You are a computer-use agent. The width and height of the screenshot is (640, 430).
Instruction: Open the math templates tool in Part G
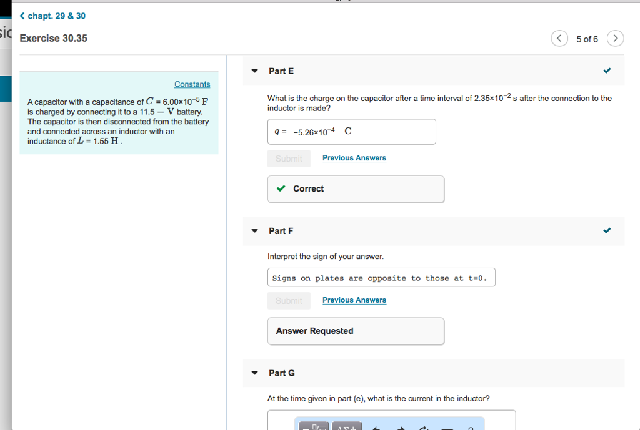pyautogui.click(x=314, y=427)
